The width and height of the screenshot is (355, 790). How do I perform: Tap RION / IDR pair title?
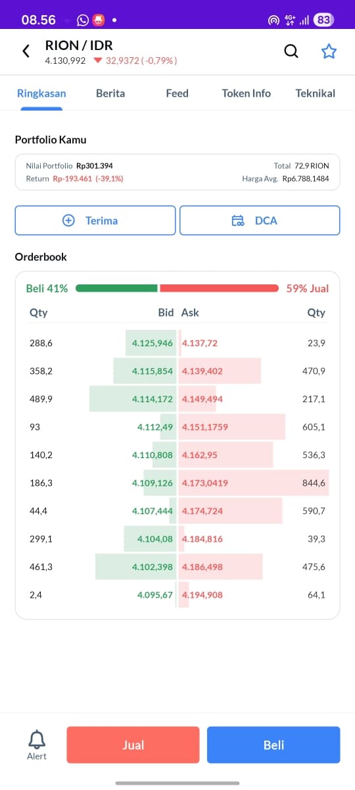[x=79, y=45]
